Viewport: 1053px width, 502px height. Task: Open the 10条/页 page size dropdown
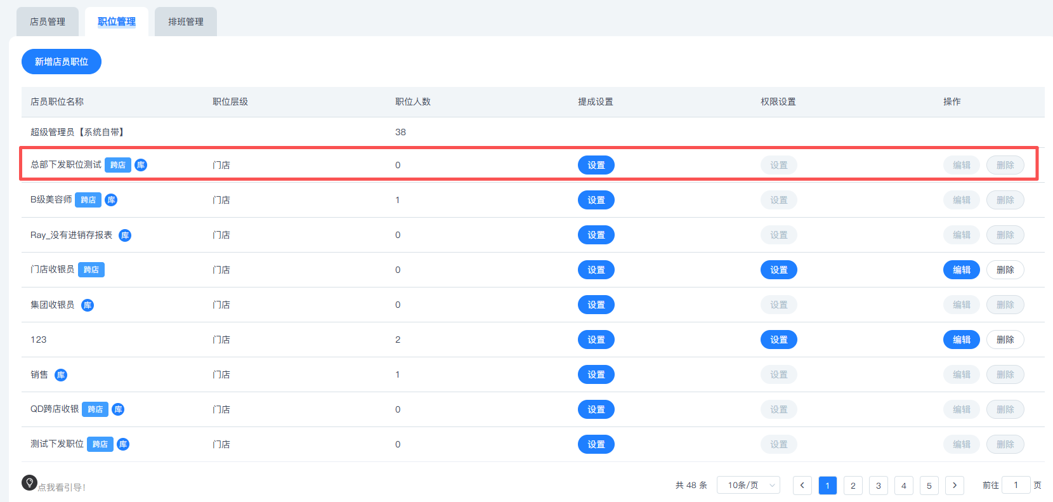click(x=749, y=485)
